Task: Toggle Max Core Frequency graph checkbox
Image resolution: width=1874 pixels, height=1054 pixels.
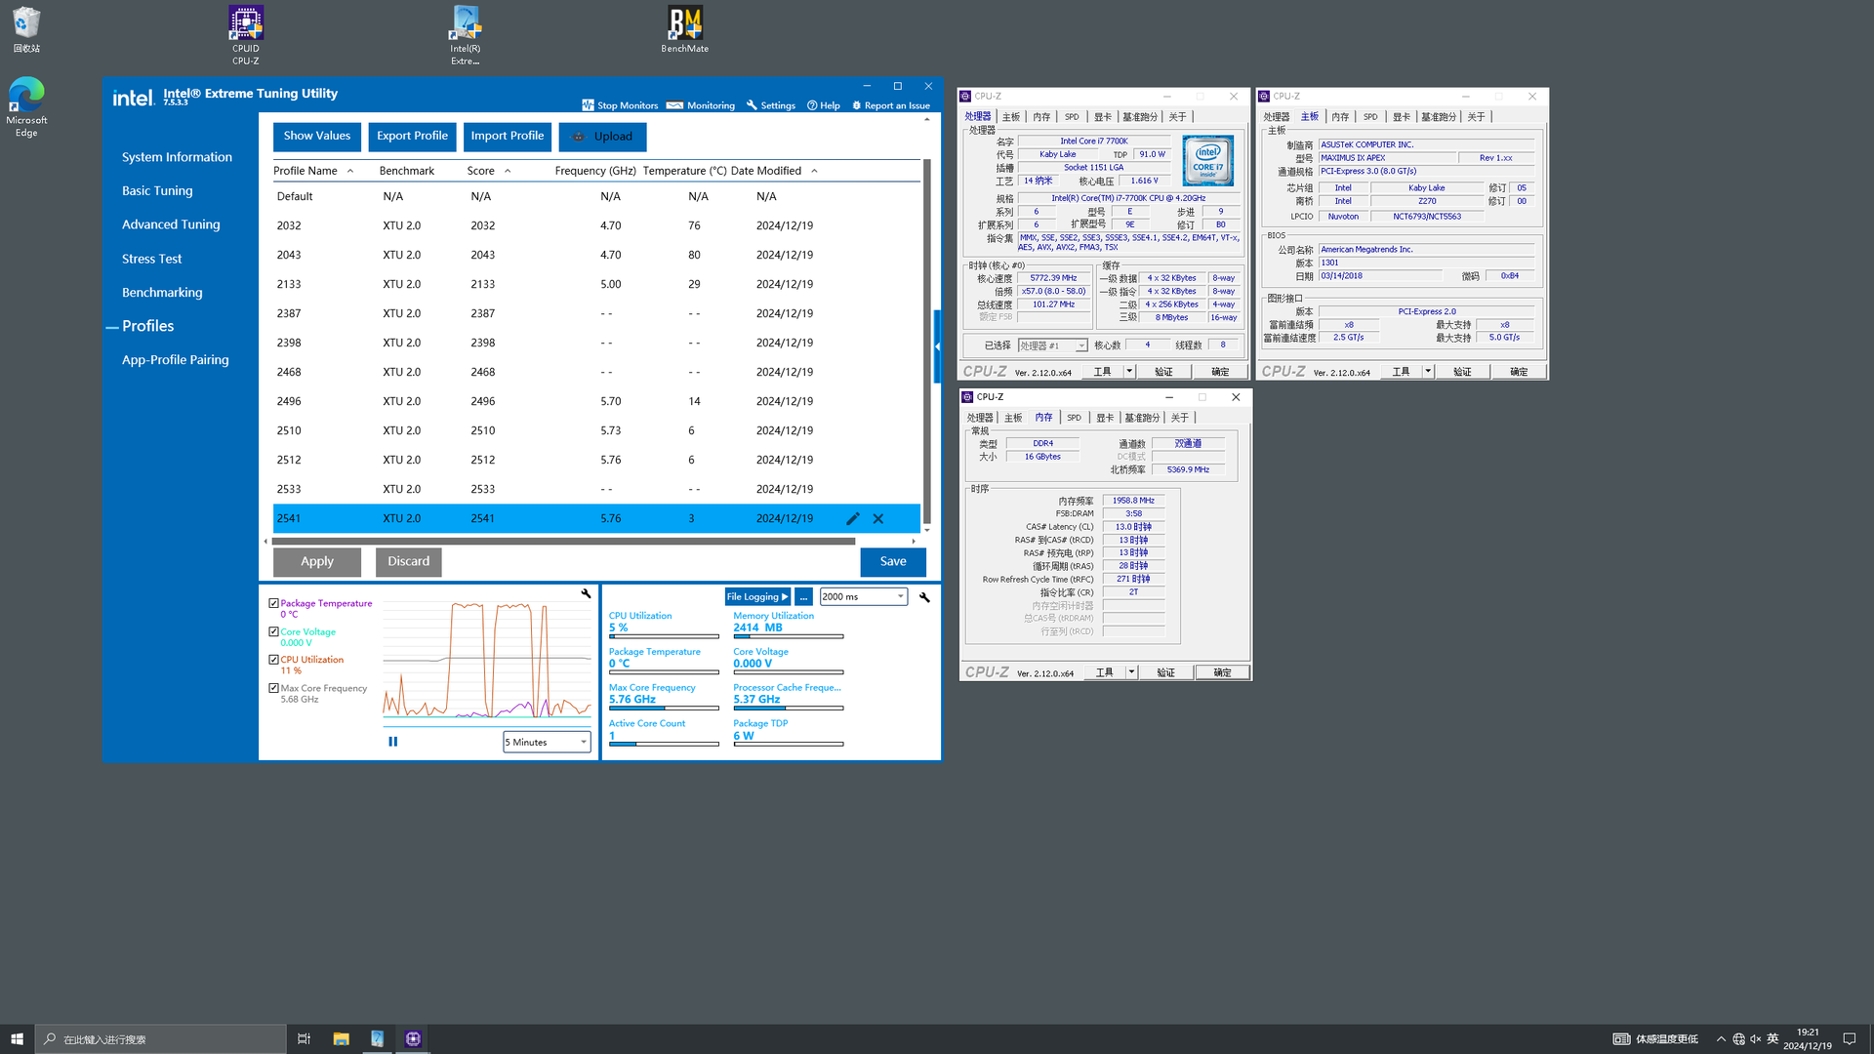Action: (x=274, y=688)
